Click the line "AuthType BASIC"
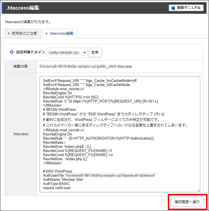The height and width of the screenshot is (211, 209). 57,184
